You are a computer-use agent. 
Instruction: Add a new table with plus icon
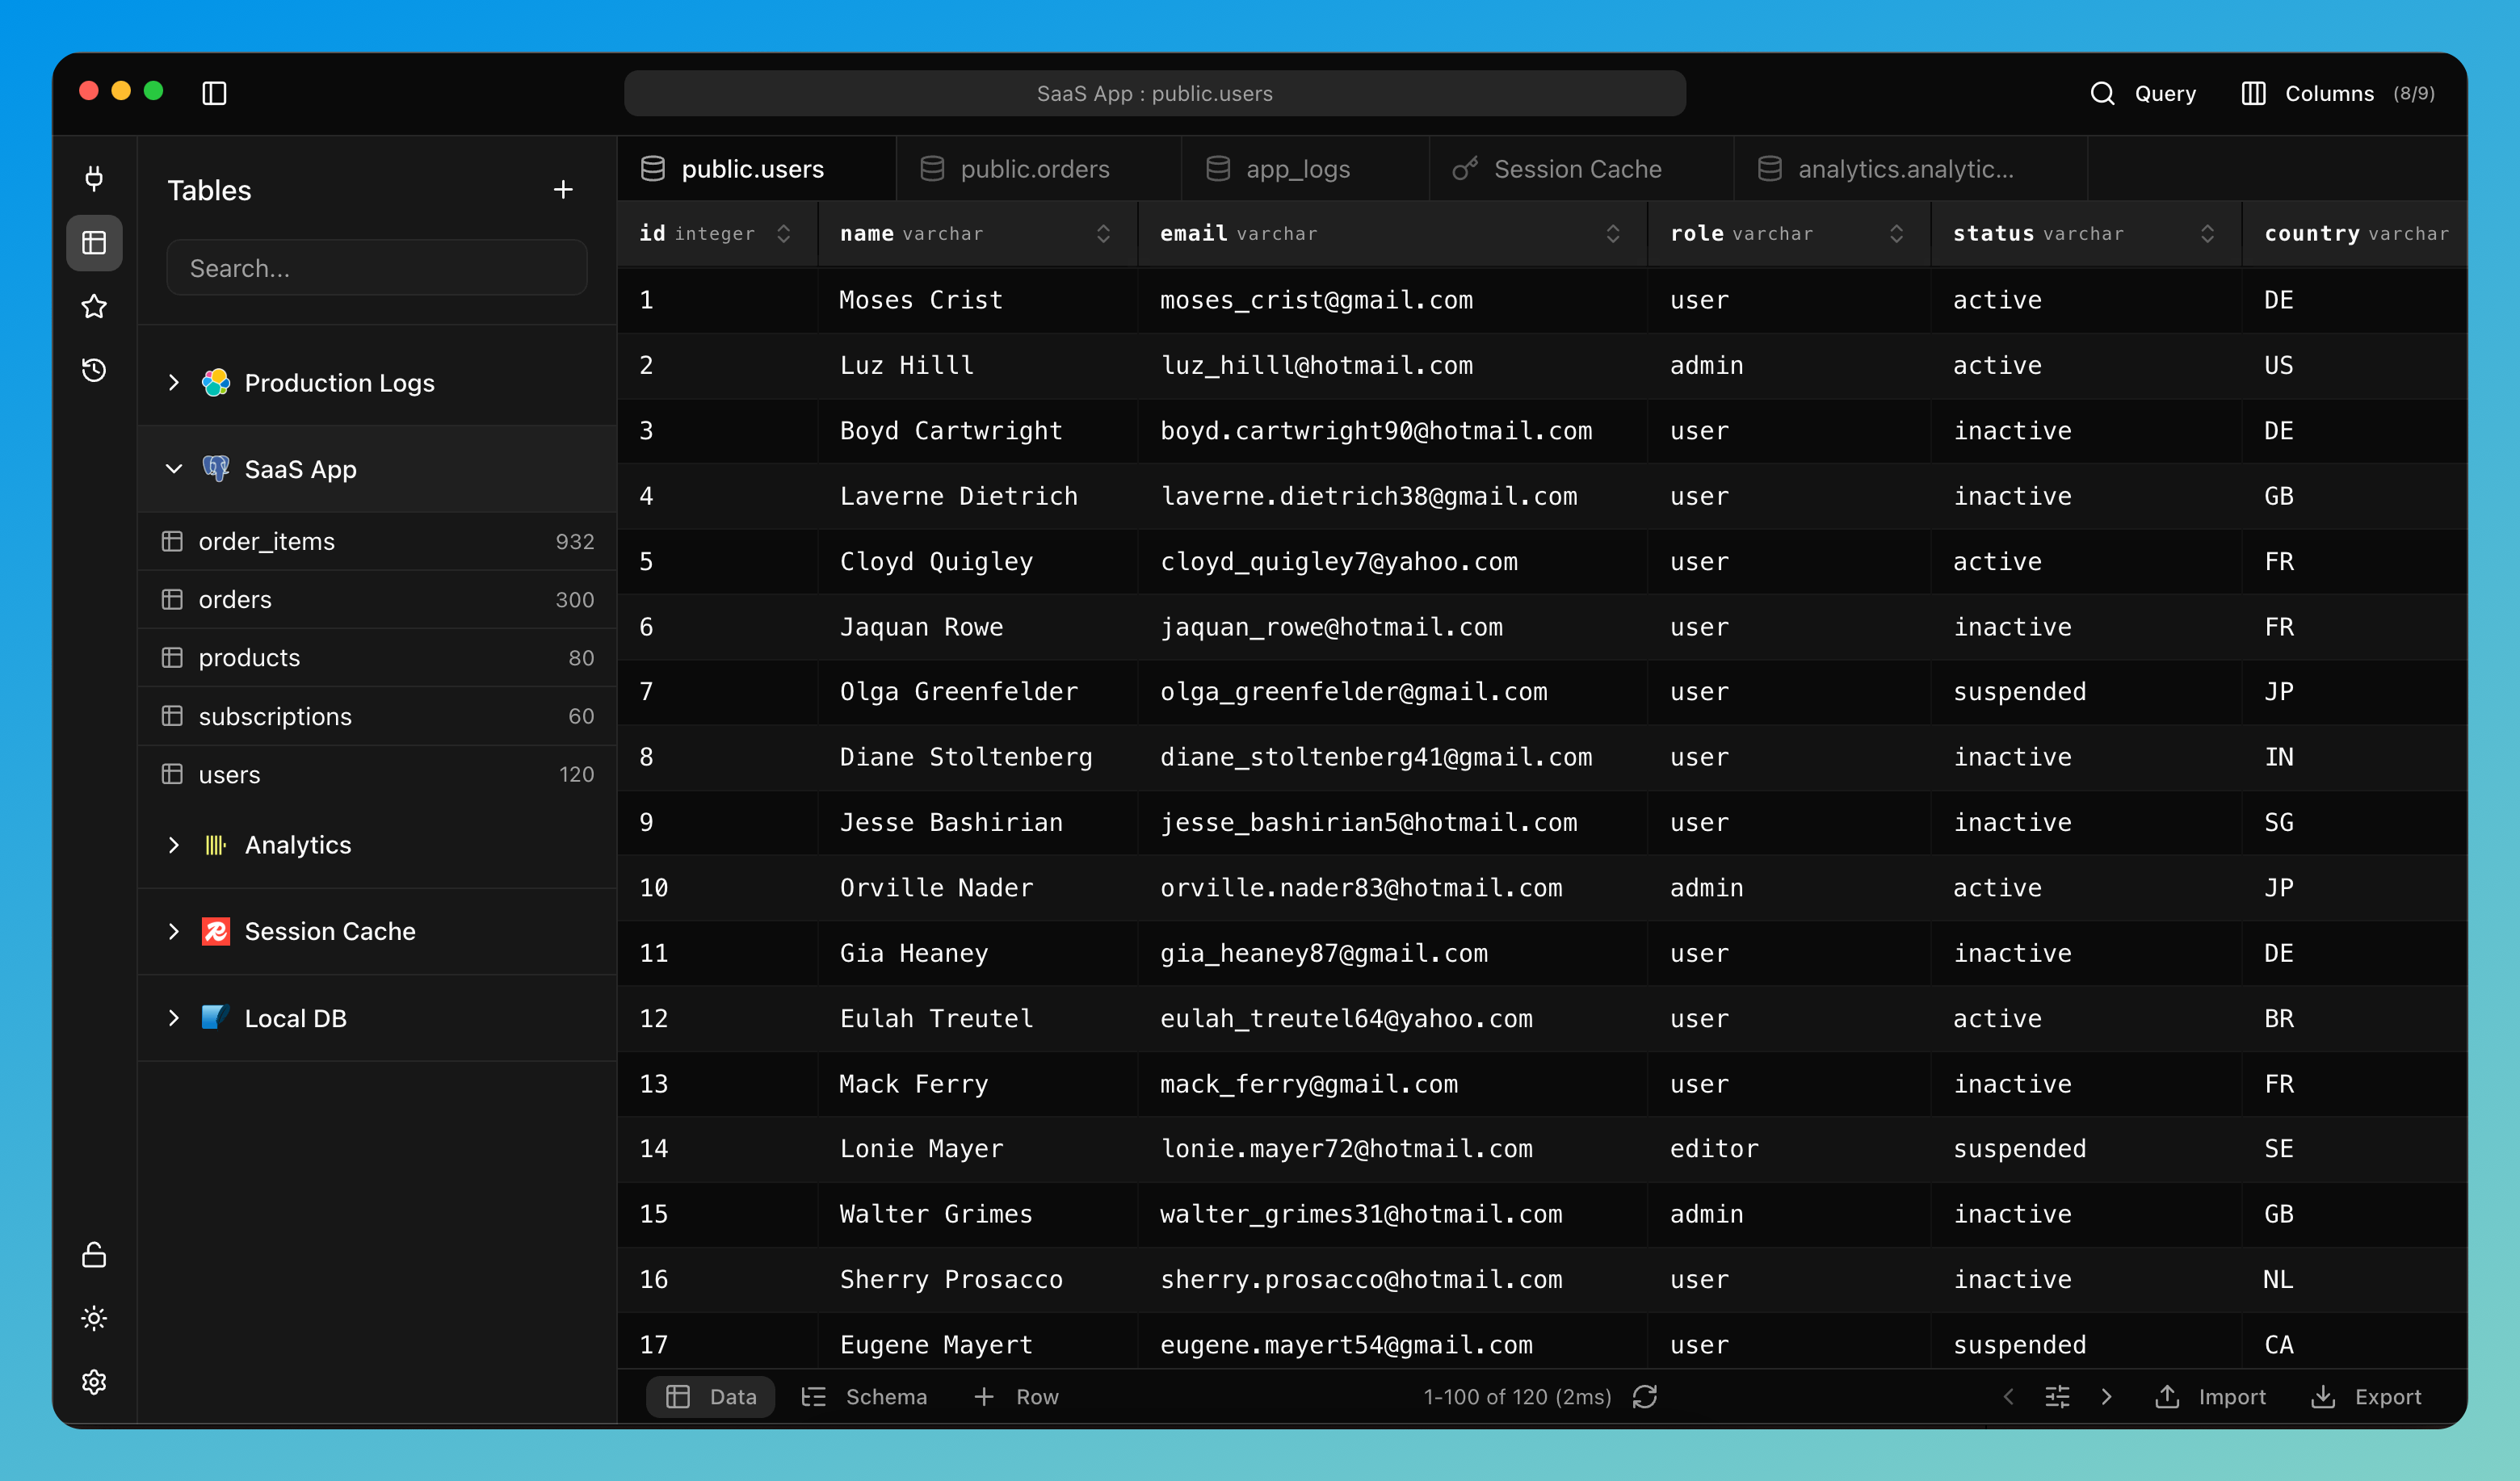(x=563, y=189)
